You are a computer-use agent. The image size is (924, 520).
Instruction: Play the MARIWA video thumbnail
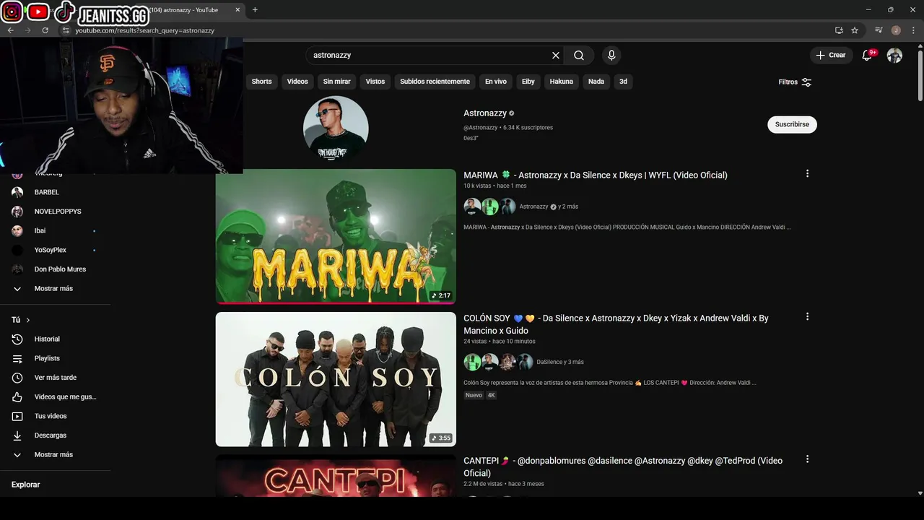point(336,236)
